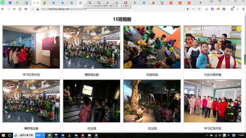Click the browser back arrow
Screen dimensions: 246x138
pyautogui.click(x=3, y=9)
